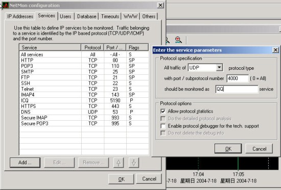Click Add... button below services table
This screenshot has height=190, width=281.
tap(25, 162)
